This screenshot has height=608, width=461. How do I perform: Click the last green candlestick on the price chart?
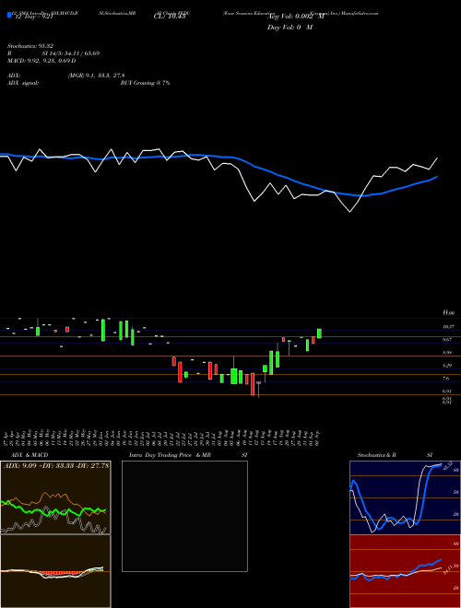[319, 333]
